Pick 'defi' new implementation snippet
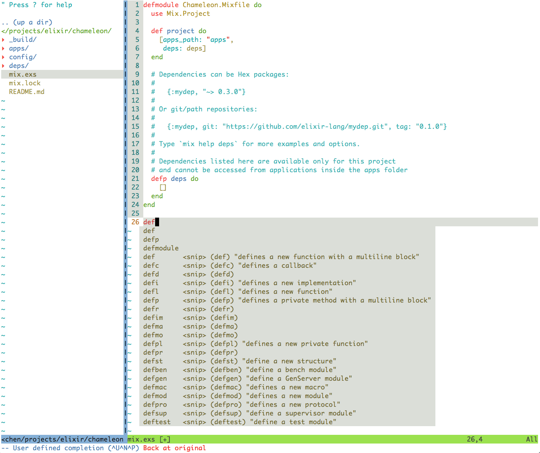 (287, 283)
